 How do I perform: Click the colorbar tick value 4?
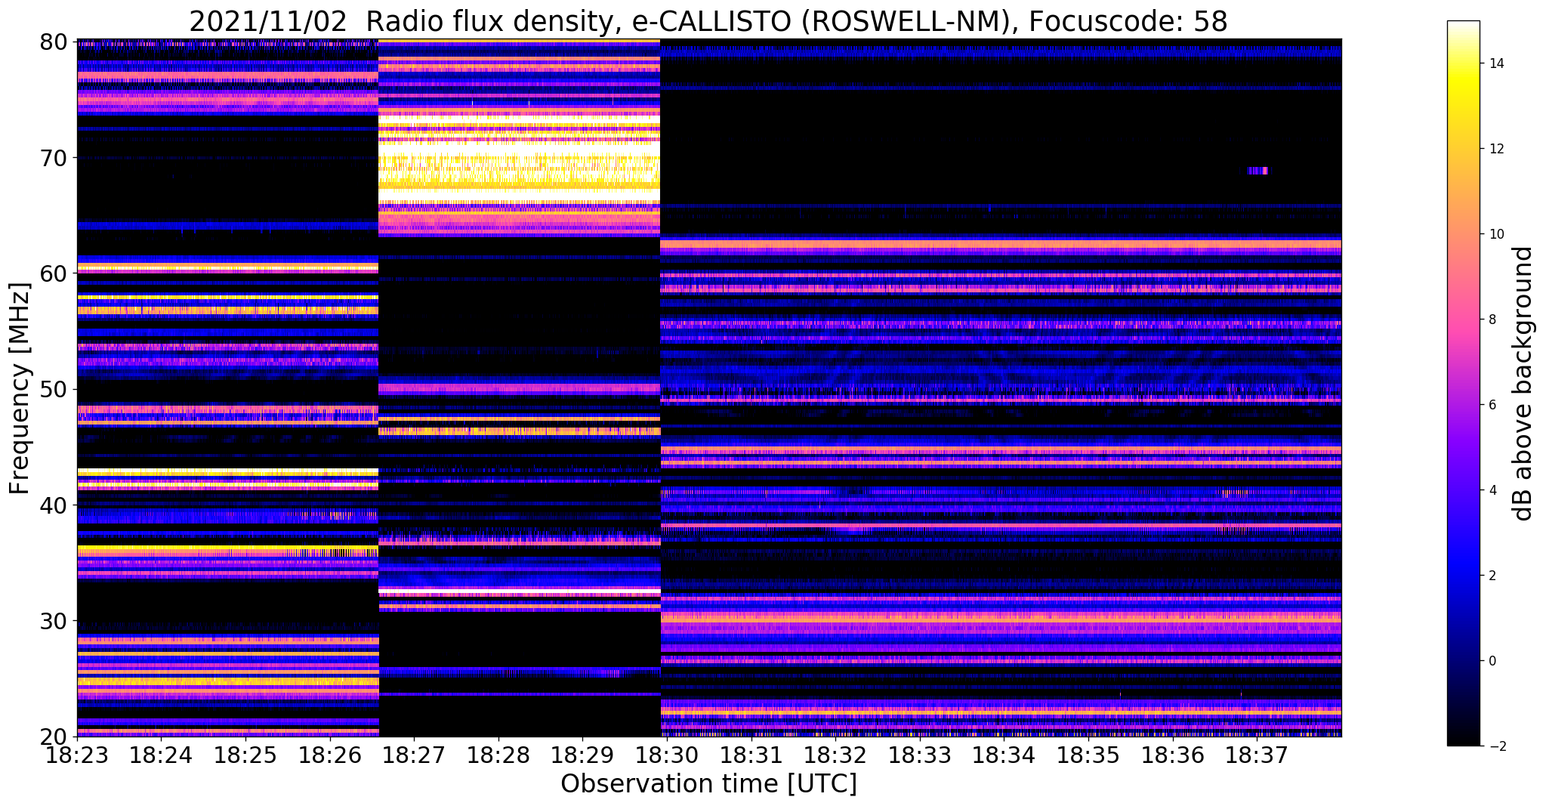tap(1492, 490)
